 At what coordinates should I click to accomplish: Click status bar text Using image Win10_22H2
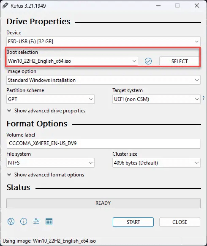point(49,241)
